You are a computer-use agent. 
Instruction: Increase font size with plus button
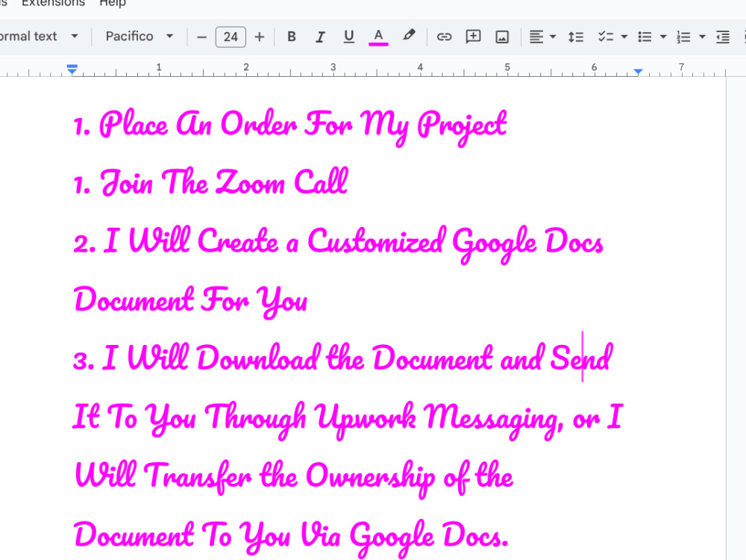260,37
